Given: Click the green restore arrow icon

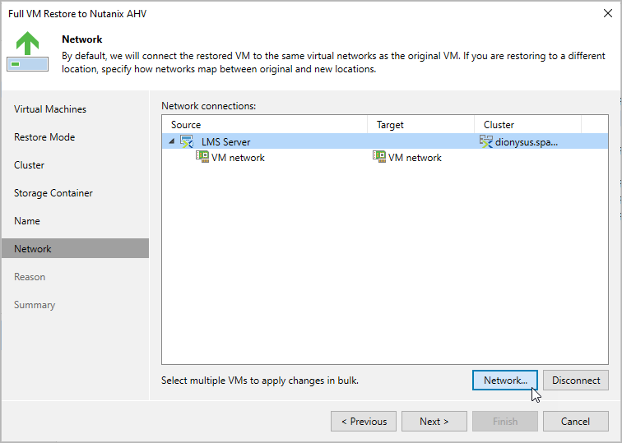Looking at the screenshot, I should (x=27, y=52).
